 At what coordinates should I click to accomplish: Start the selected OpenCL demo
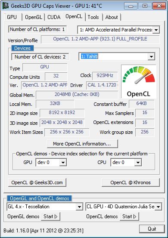pos(129,216)
